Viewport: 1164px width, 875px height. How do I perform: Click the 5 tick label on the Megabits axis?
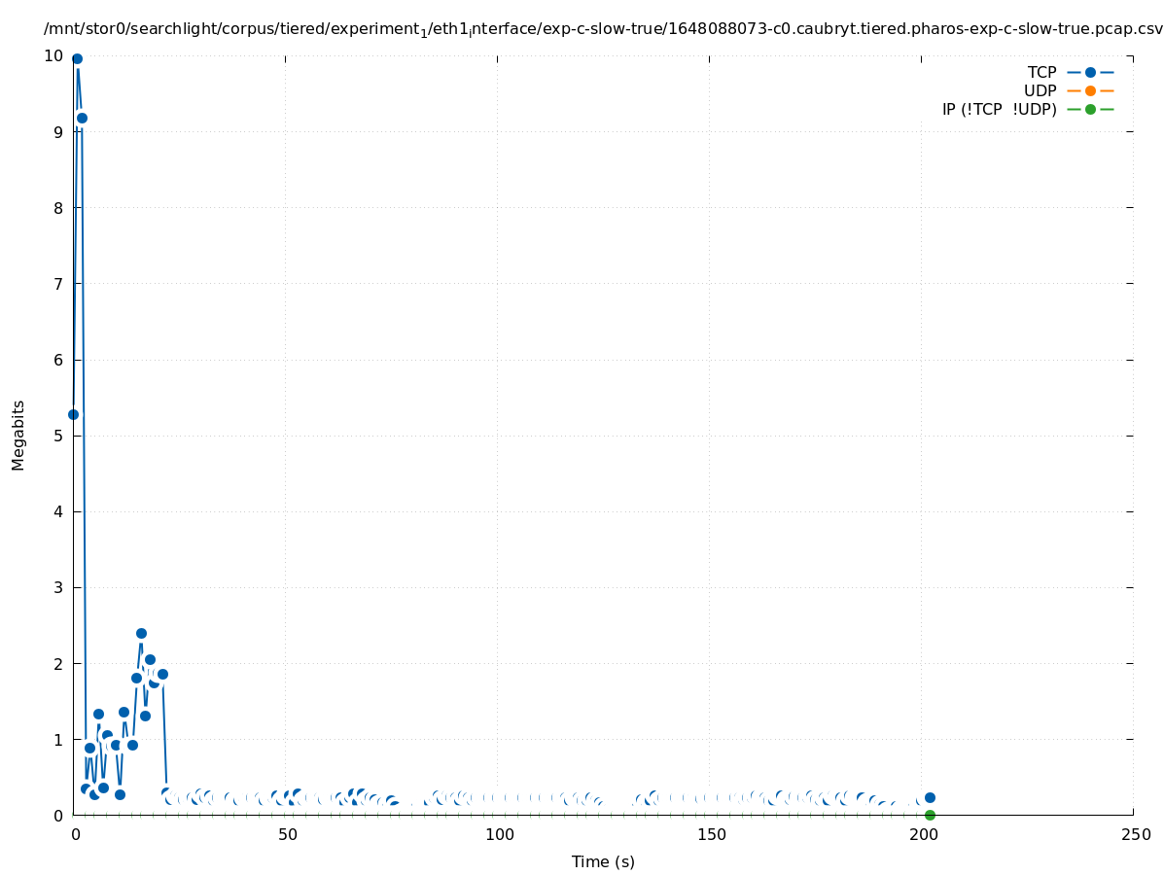[59, 436]
